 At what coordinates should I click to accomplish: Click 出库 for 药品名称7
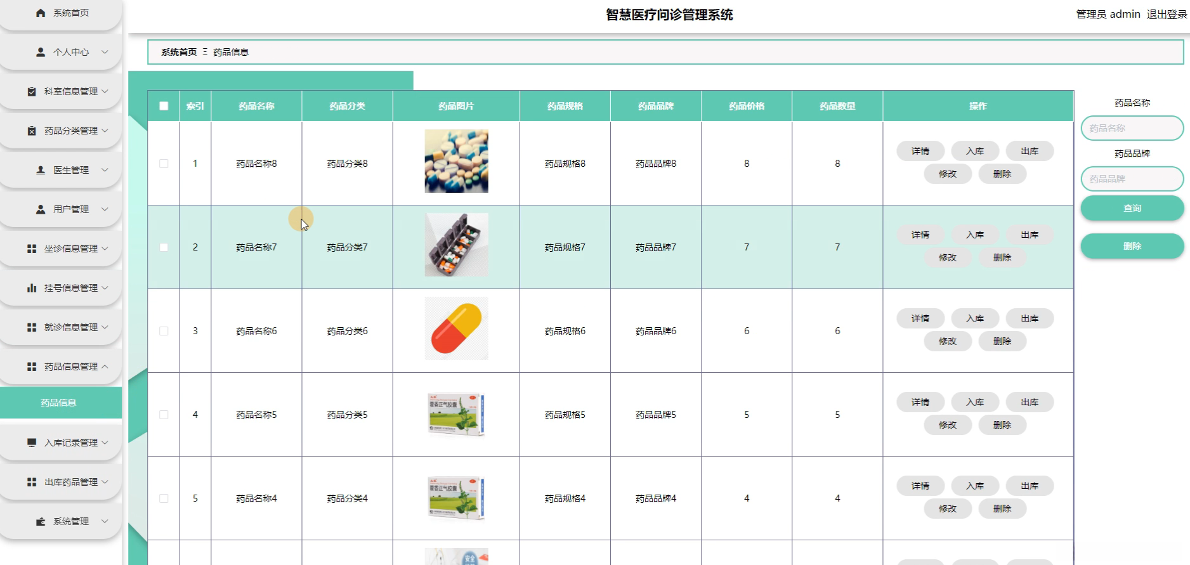(x=1030, y=235)
